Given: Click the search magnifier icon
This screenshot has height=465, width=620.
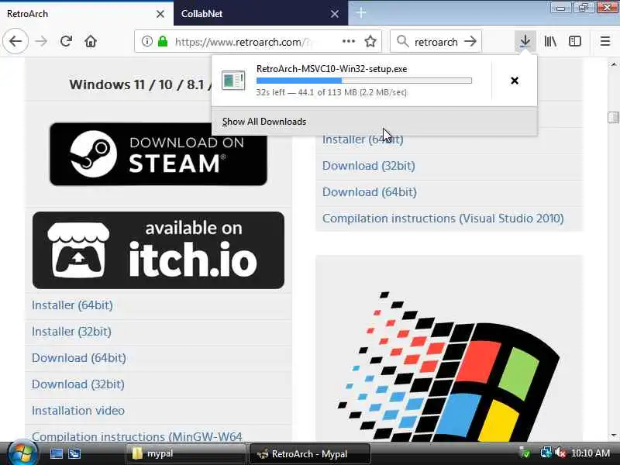Looking at the screenshot, I should coord(402,41).
